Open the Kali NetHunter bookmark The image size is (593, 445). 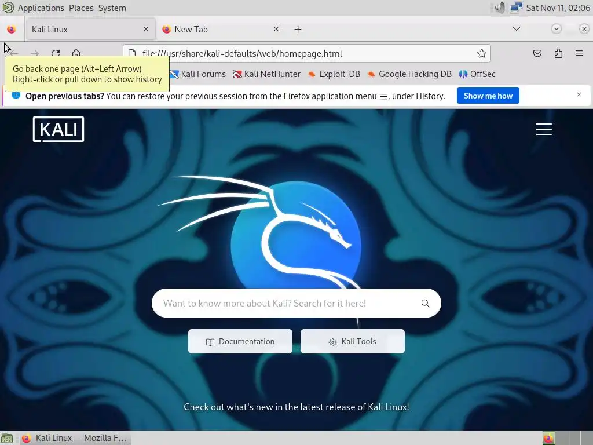[266, 74]
